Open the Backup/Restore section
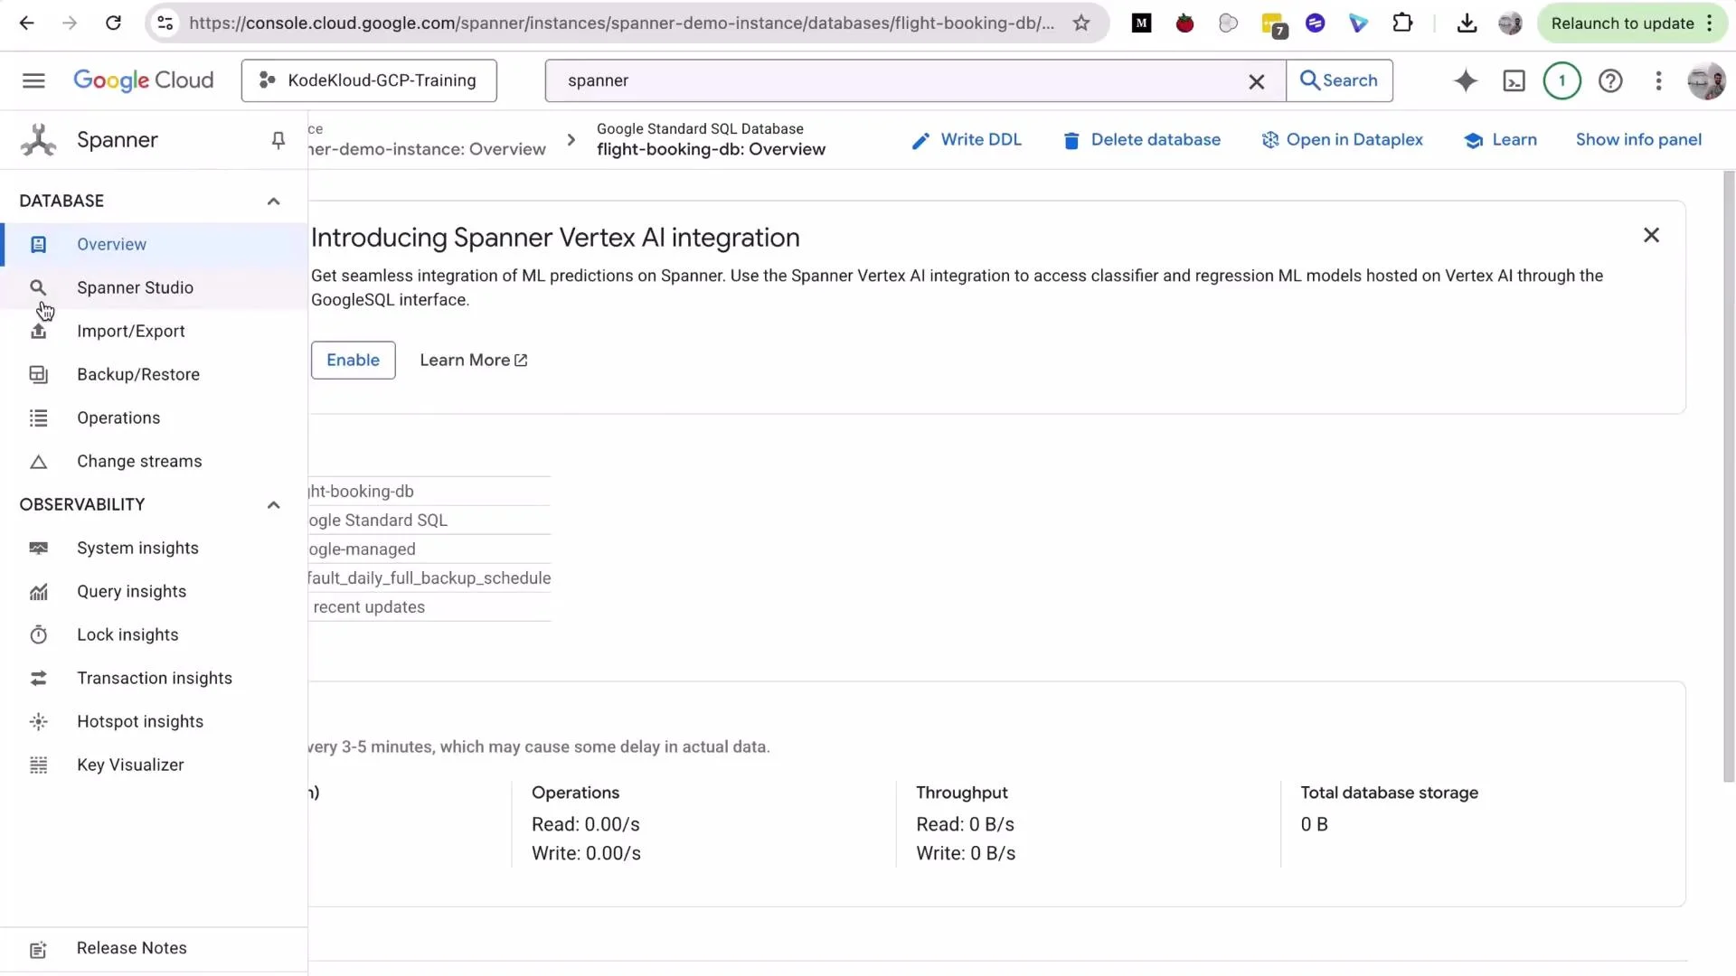Viewport: 1736px width, 976px height. (154, 374)
